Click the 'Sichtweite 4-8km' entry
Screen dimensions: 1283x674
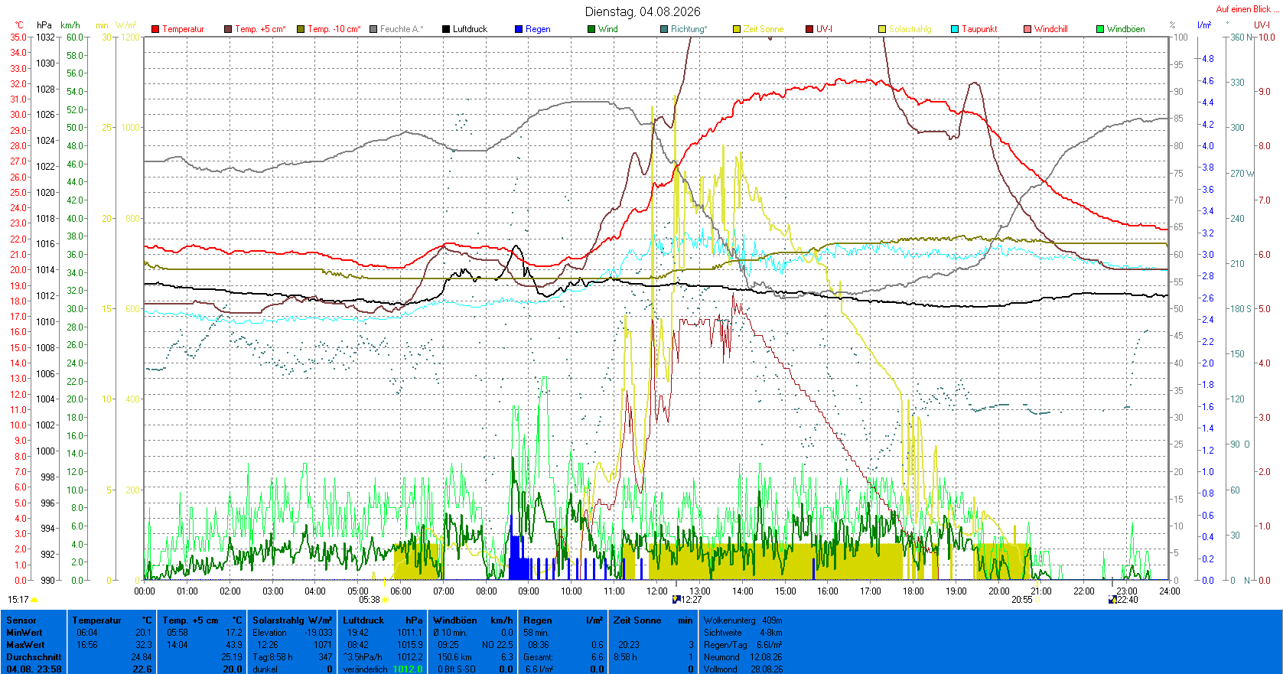[743, 633]
